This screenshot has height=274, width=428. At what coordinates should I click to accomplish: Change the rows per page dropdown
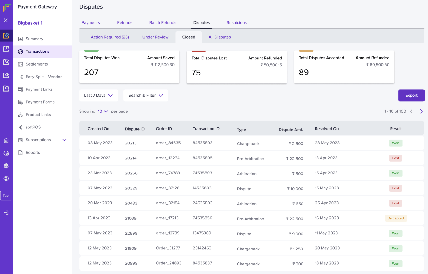(x=103, y=111)
